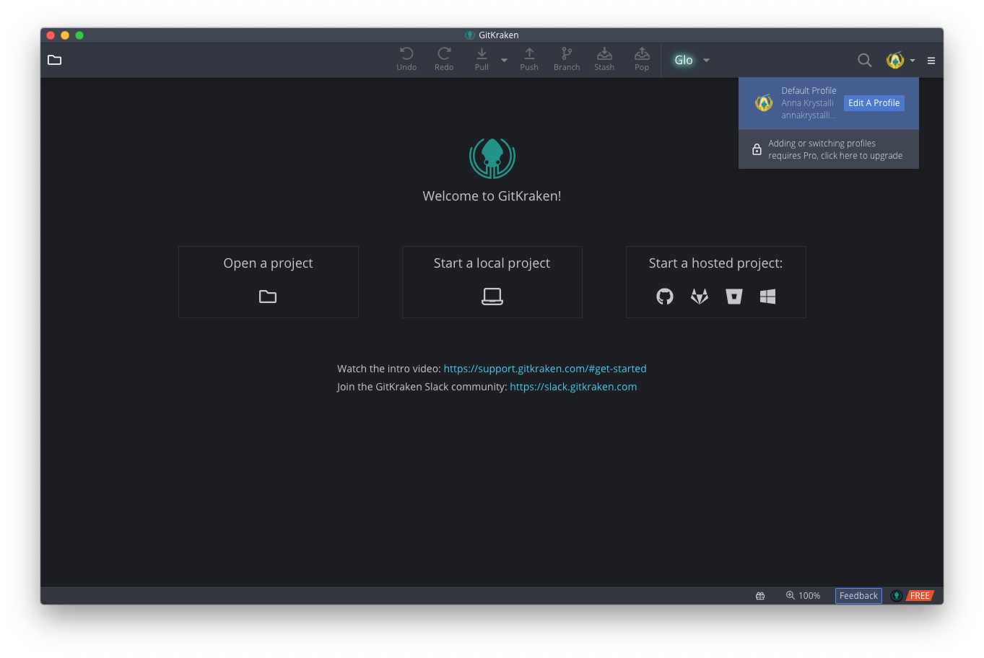Create a branch with the Branch icon
This screenshot has height=658, width=984.
pyautogui.click(x=567, y=60)
